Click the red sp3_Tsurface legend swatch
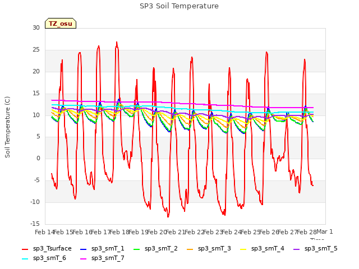Viewport: 359px width, 269px height. point(25,249)
